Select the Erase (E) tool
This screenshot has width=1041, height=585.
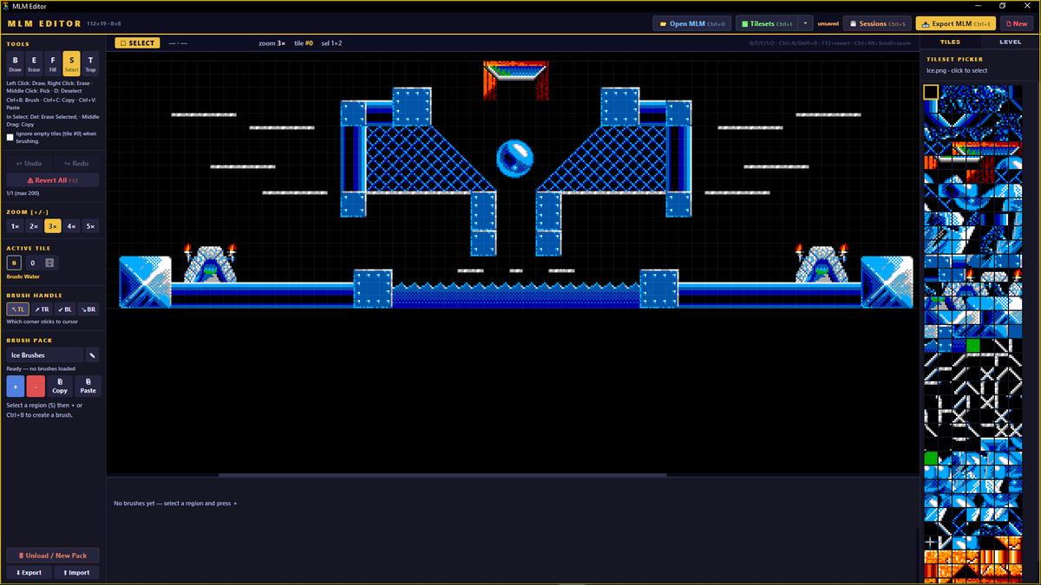[x=34, y=63]
